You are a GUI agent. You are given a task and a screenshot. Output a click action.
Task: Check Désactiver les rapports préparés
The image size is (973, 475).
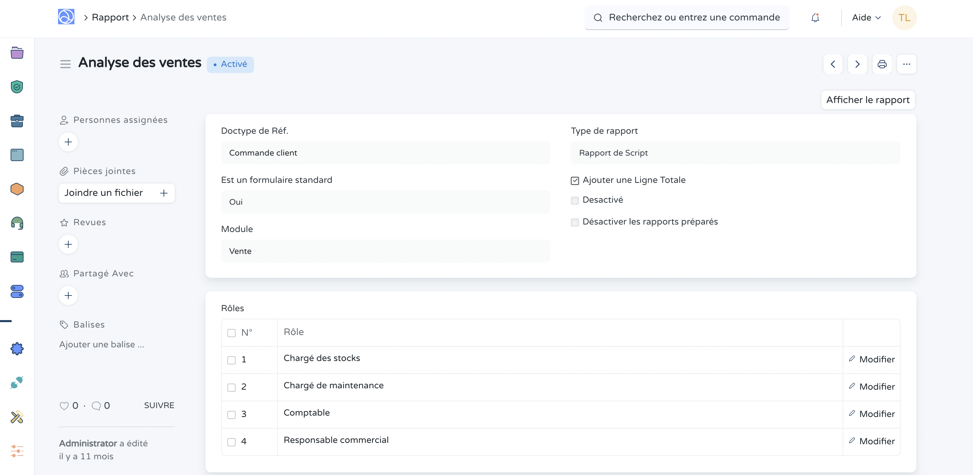click(x=575, y=222)
